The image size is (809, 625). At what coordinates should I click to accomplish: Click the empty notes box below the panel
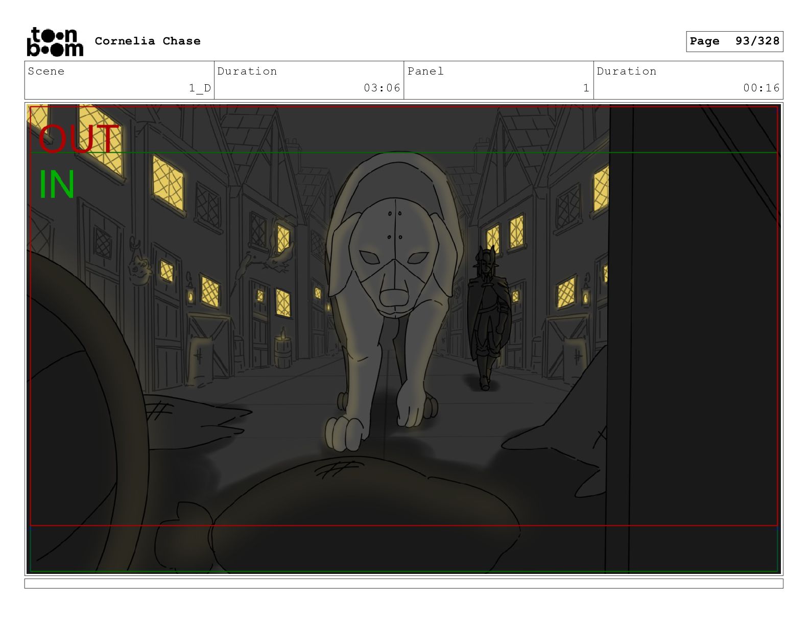(403, 583)
